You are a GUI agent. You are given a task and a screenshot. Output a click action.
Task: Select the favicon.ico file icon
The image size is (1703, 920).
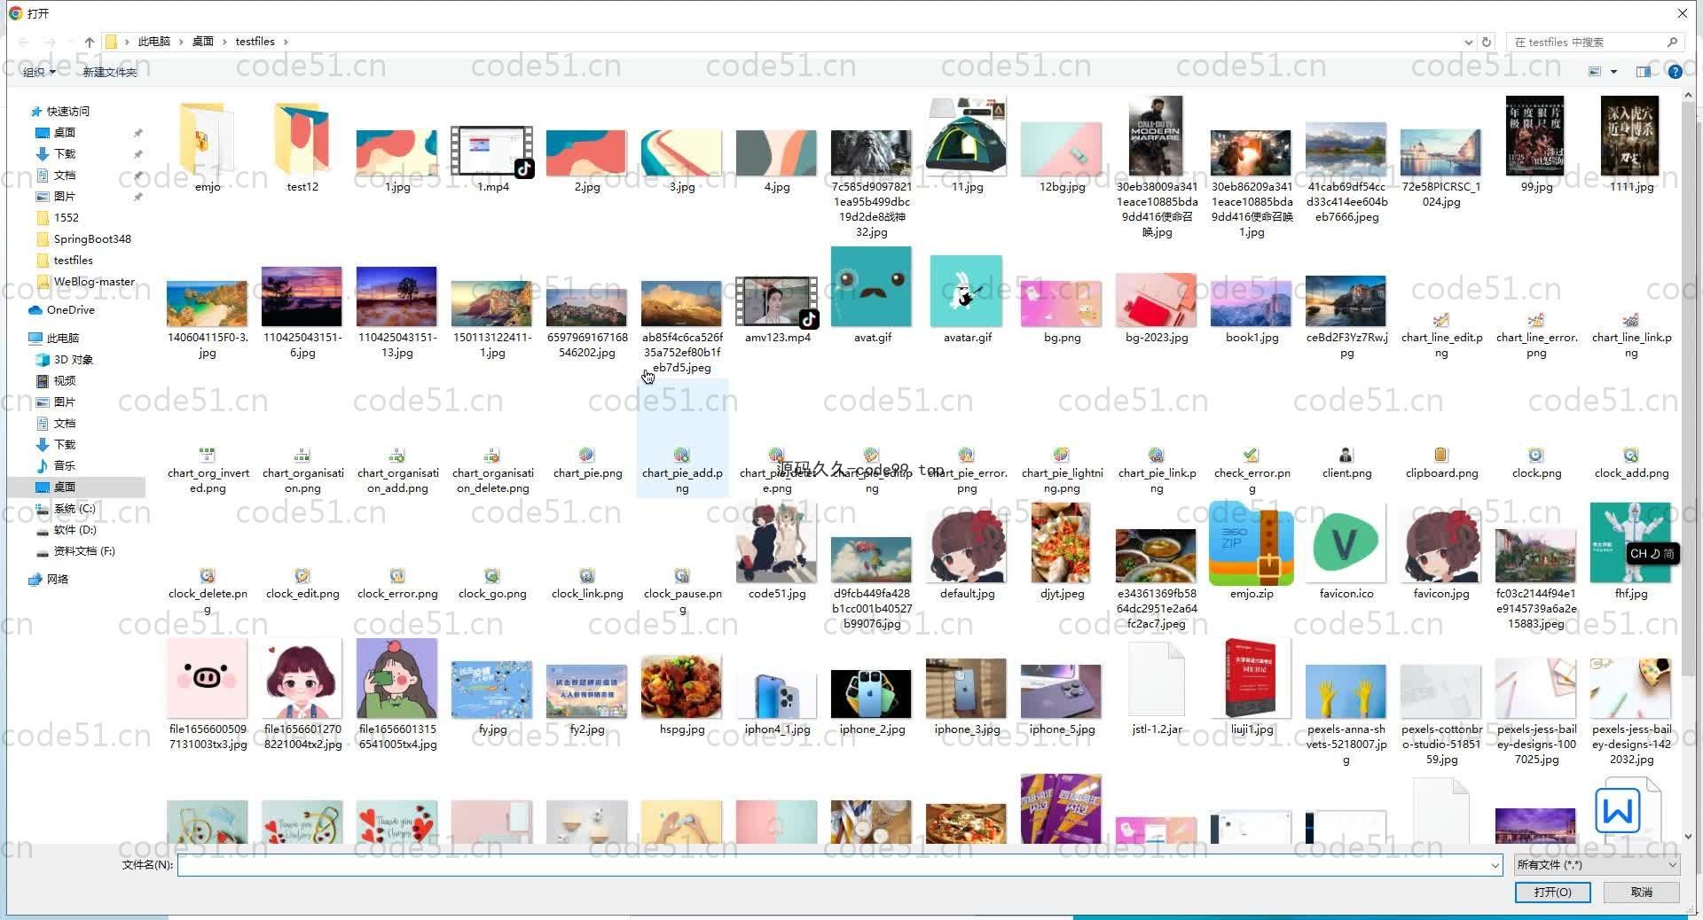[1346, 543]
